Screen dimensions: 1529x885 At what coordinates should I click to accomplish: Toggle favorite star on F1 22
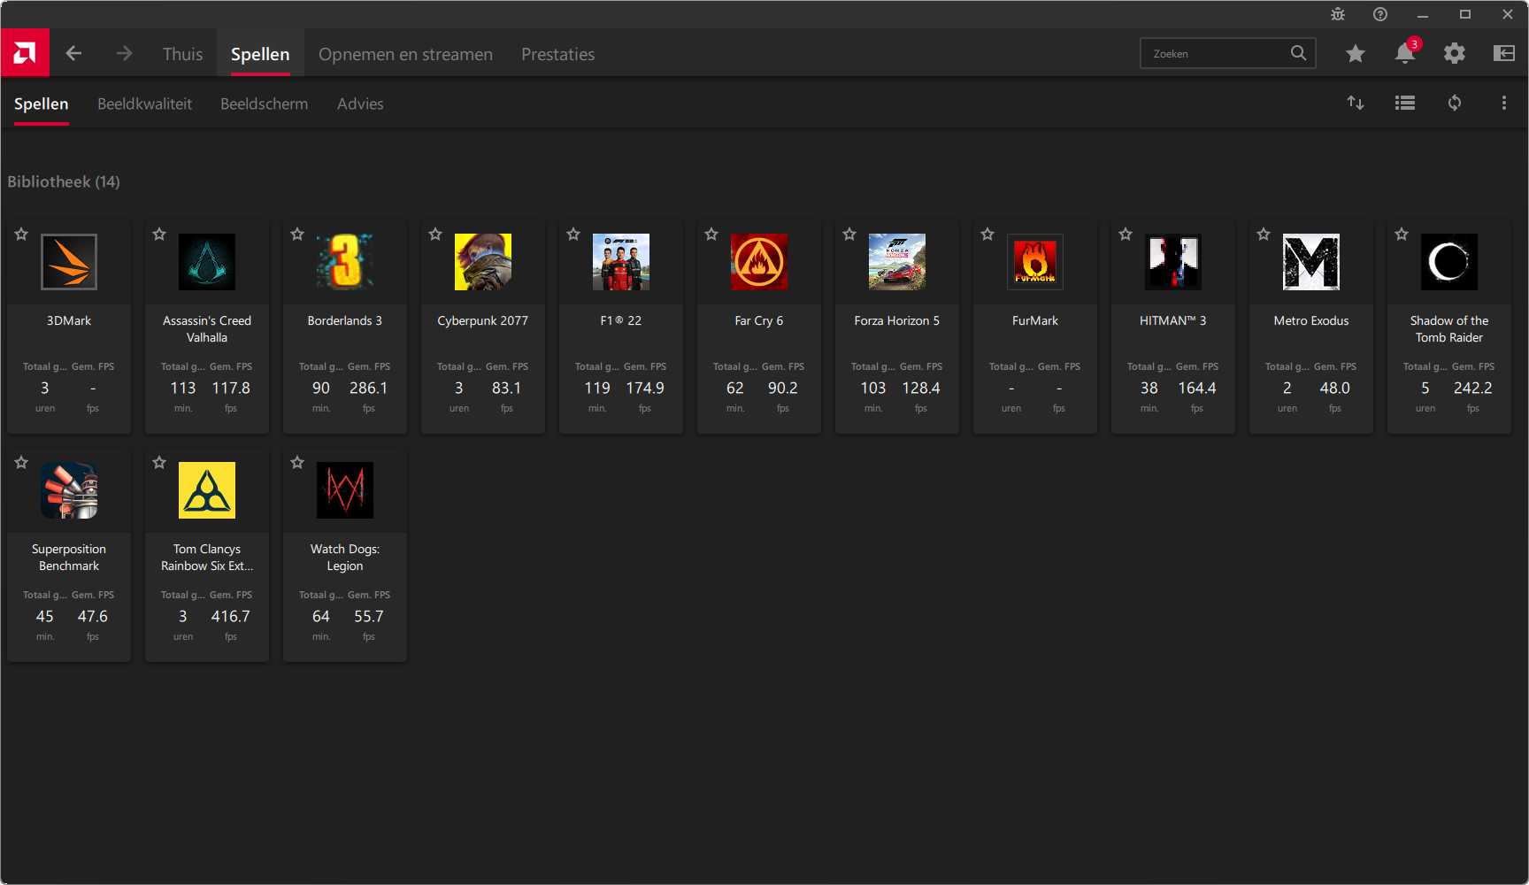coord(573,235)
